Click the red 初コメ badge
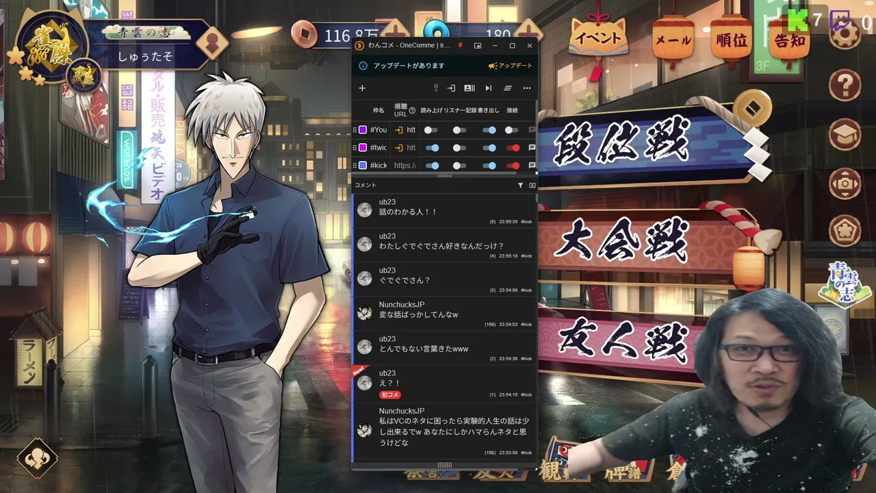 [x=389, y=394]
